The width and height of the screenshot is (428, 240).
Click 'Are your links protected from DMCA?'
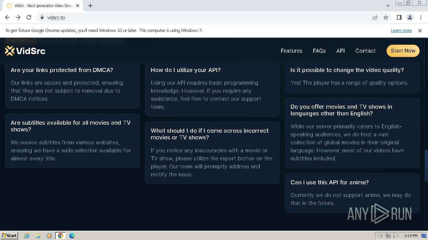coord(62,70)
